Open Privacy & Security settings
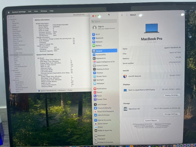 tap(103, 108)
